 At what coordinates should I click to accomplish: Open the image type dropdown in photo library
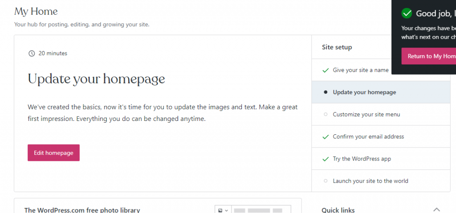223,210
